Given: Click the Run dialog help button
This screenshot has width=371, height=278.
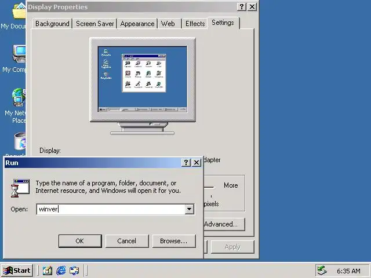Looking at the screenshot, I should [x=186, y=162].
